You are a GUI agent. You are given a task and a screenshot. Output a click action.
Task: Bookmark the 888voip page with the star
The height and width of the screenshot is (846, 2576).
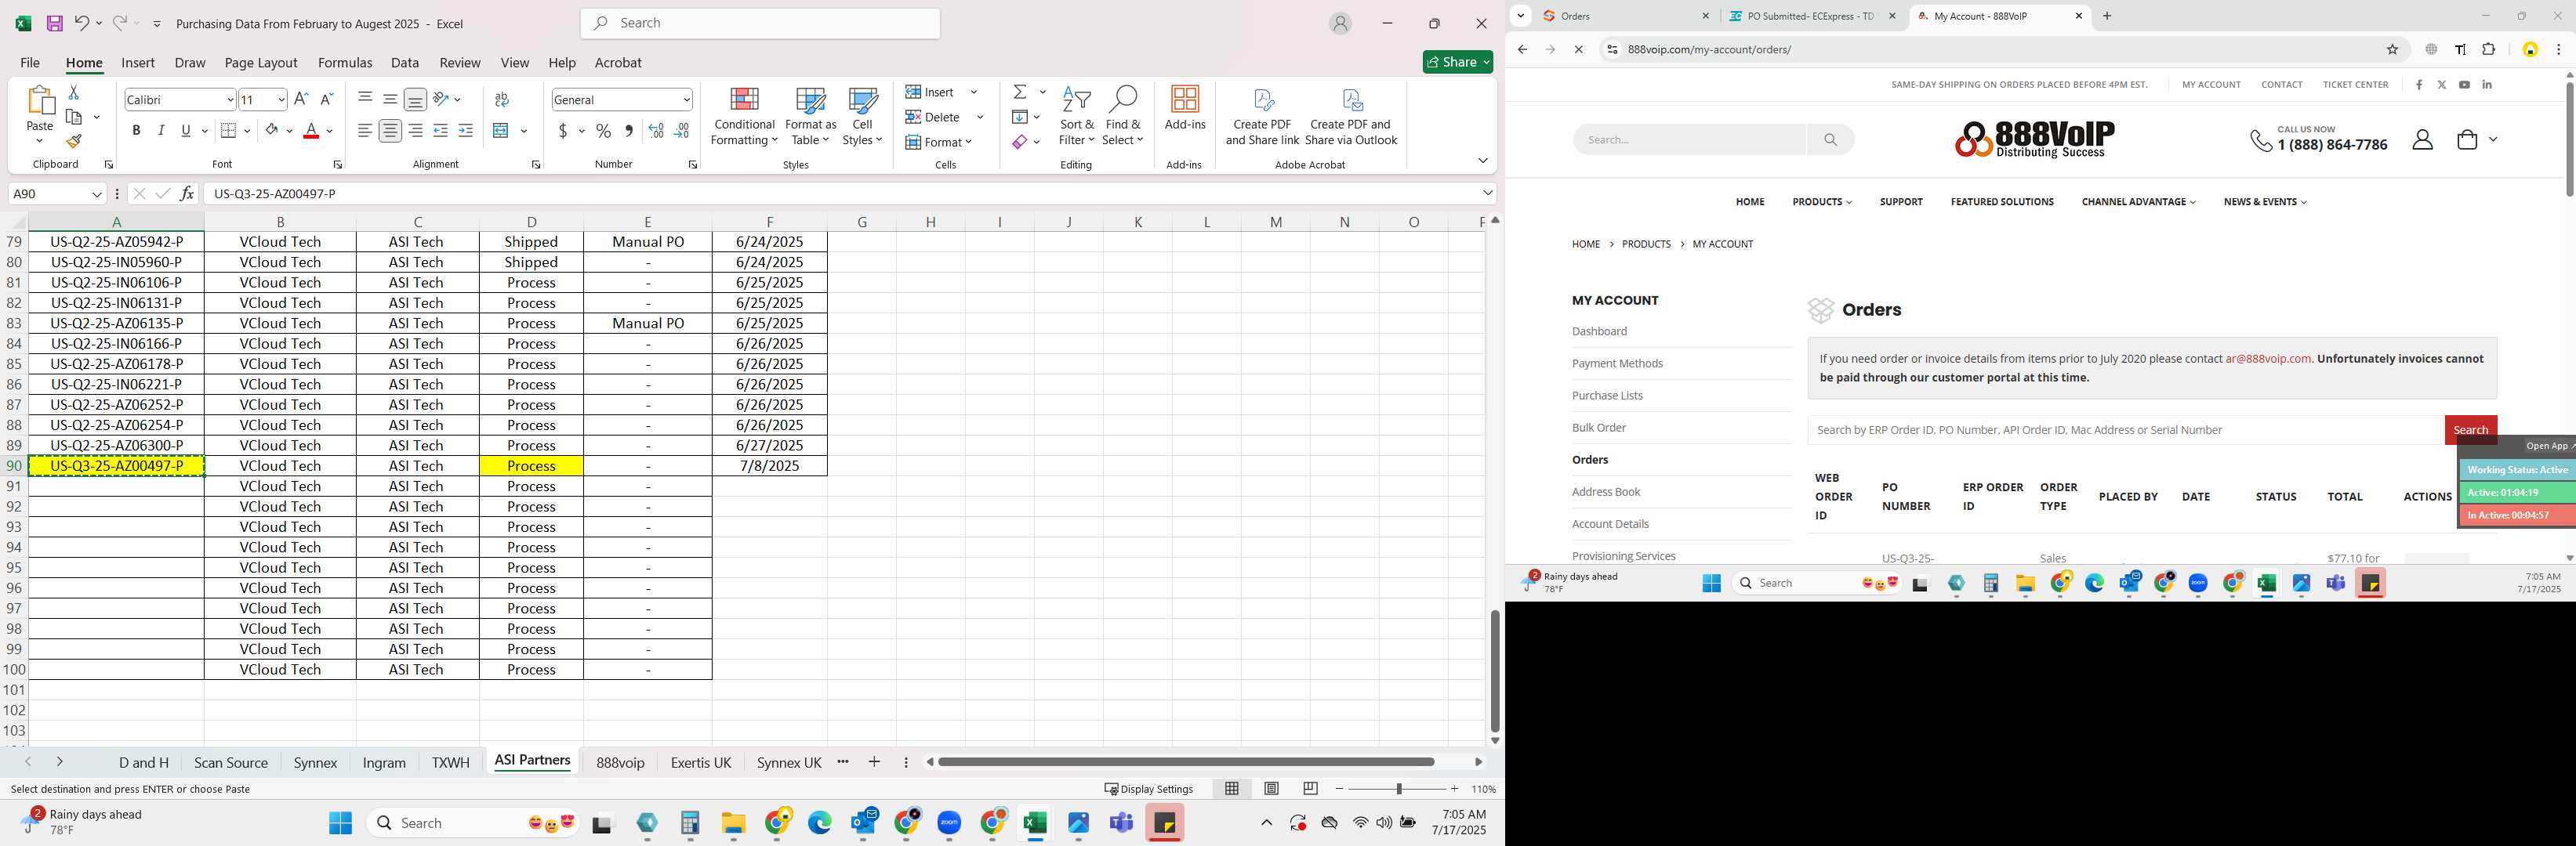(2393, 49)
